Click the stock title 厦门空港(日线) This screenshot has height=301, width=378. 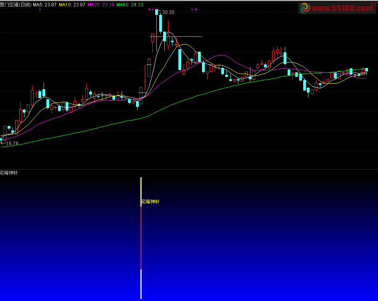coord(16,4)
